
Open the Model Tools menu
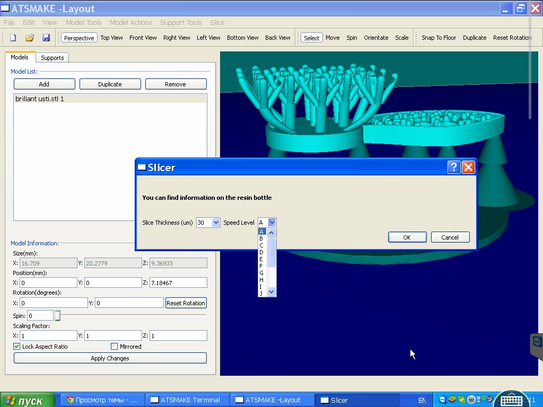pos(83,22)
